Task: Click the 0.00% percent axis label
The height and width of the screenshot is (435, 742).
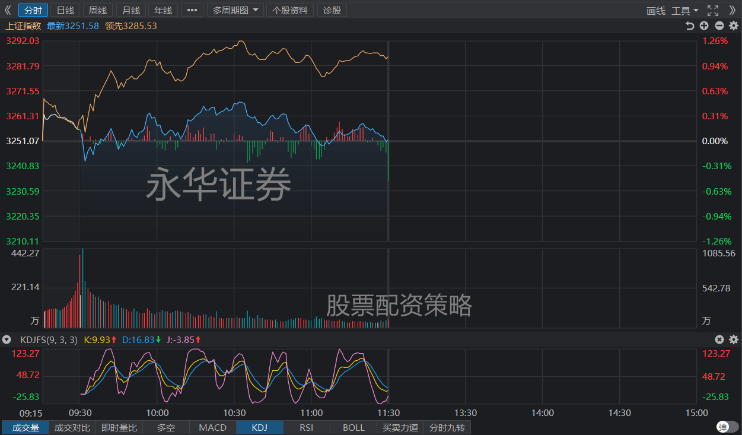Action: (x=715, y=141)
